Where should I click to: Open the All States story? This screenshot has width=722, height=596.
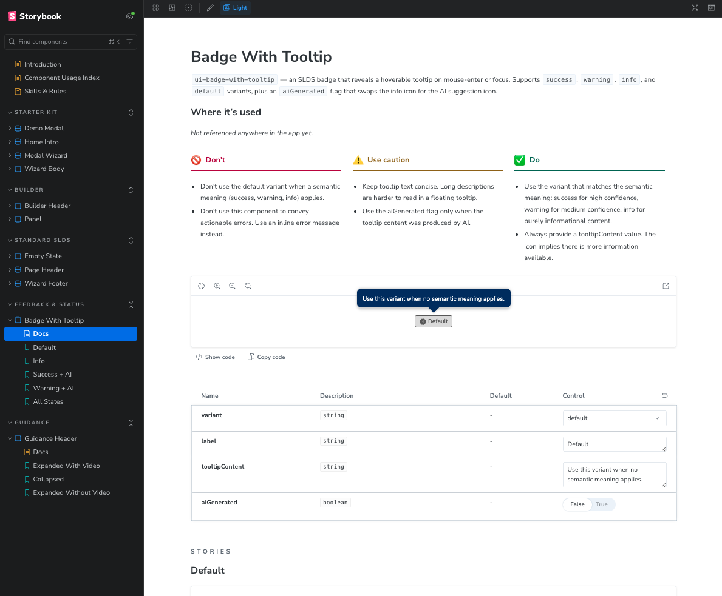(48, 401)
